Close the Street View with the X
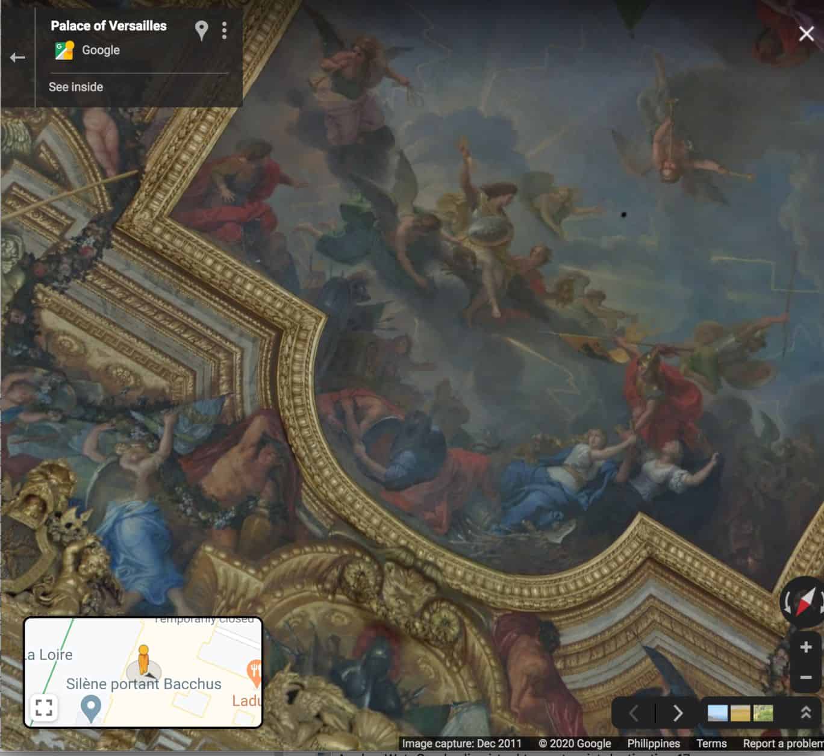 point(807,33)
